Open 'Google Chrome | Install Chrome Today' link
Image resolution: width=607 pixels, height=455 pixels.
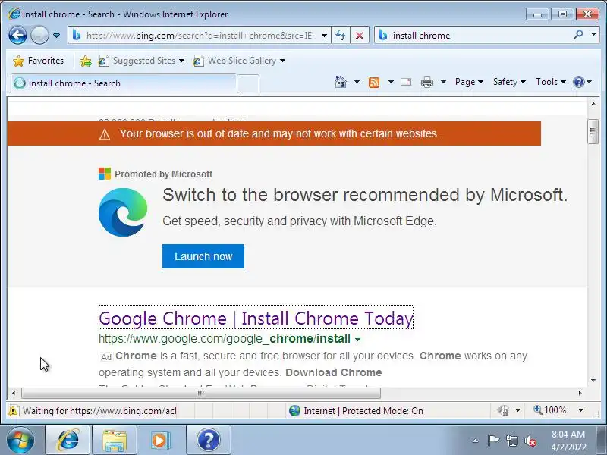(x=256, y=318)
